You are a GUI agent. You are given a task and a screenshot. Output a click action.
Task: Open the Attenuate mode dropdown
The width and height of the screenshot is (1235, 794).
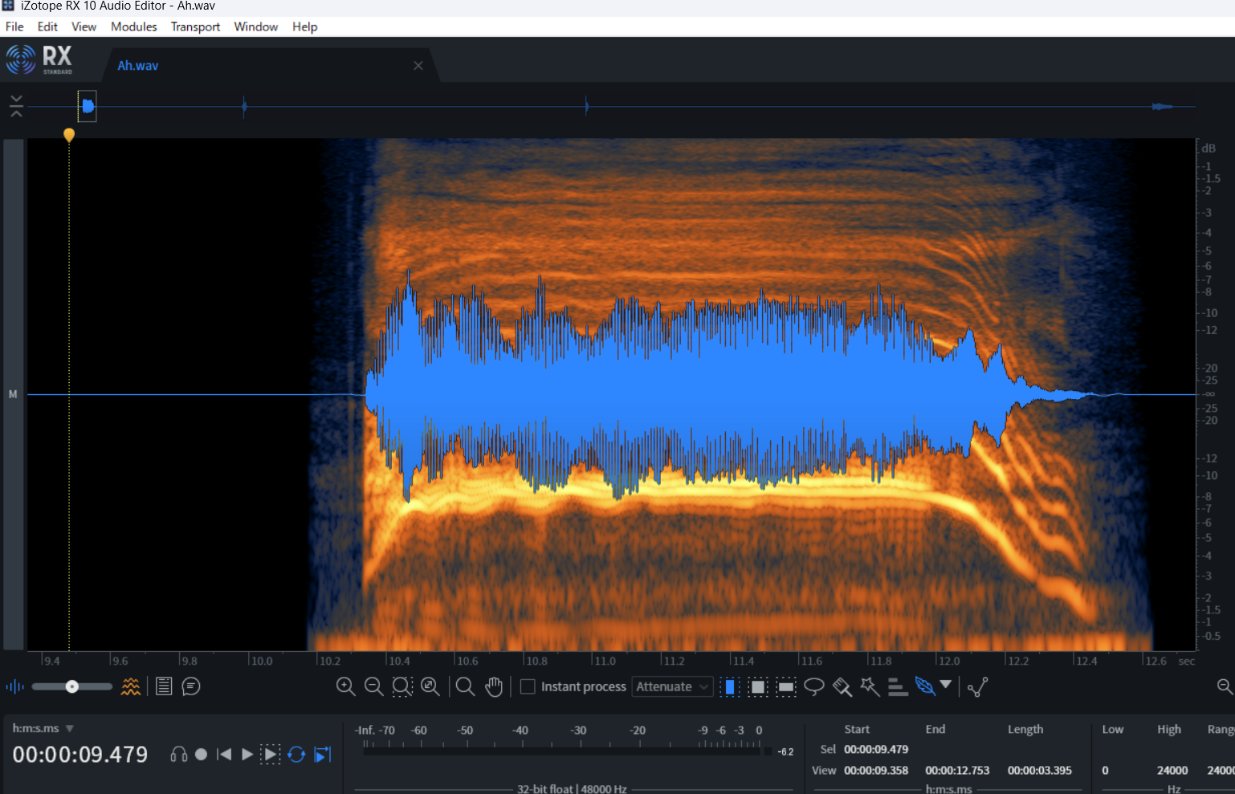[672, 686]
